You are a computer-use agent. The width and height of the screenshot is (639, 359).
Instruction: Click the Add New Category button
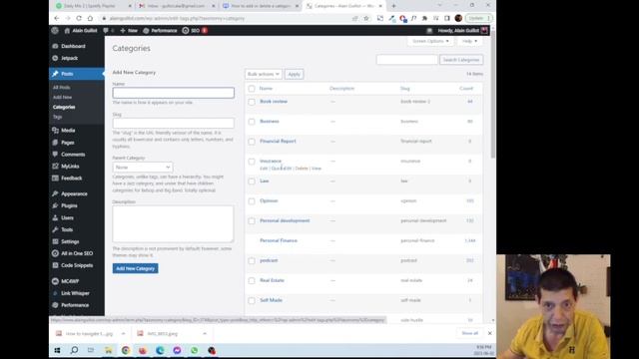pyautogui.click(x=136, y=268)
